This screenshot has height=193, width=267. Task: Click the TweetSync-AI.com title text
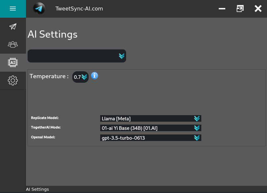[x=79, y=9]
